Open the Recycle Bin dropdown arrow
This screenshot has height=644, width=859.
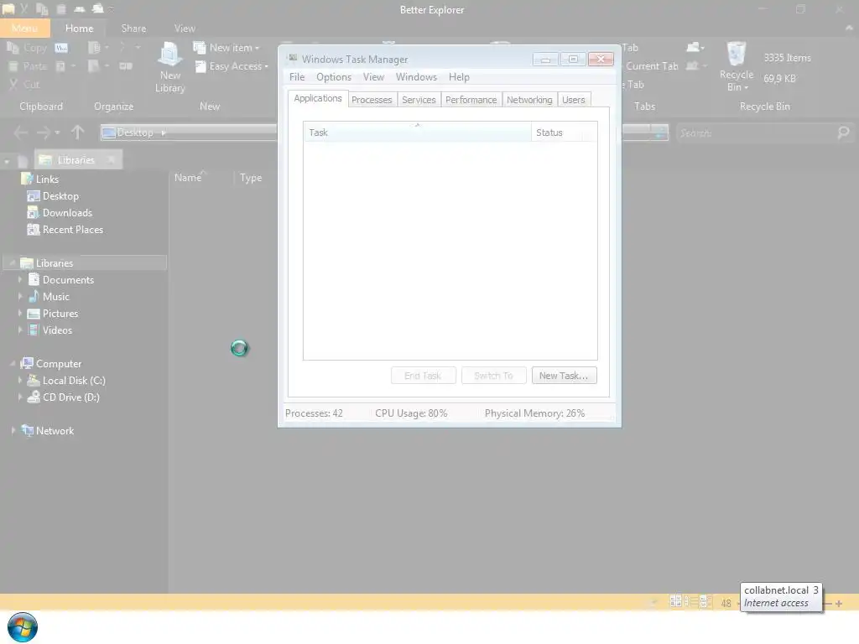(746, 87)
